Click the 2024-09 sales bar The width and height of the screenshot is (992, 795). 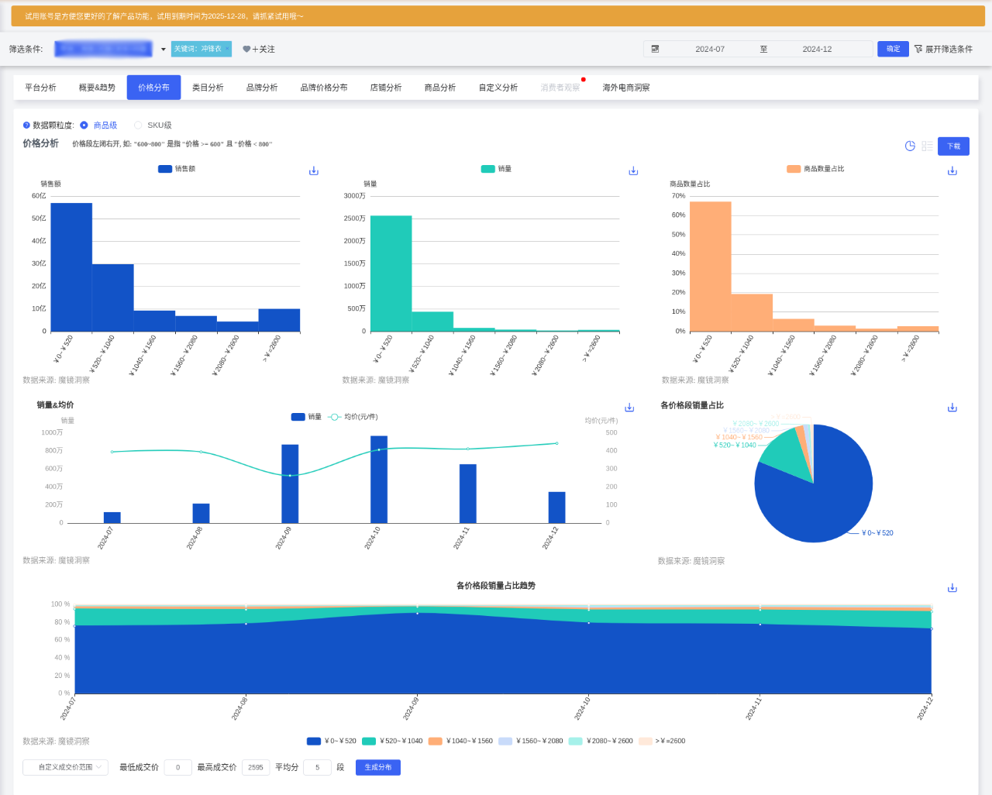click(x=290, y=484)
